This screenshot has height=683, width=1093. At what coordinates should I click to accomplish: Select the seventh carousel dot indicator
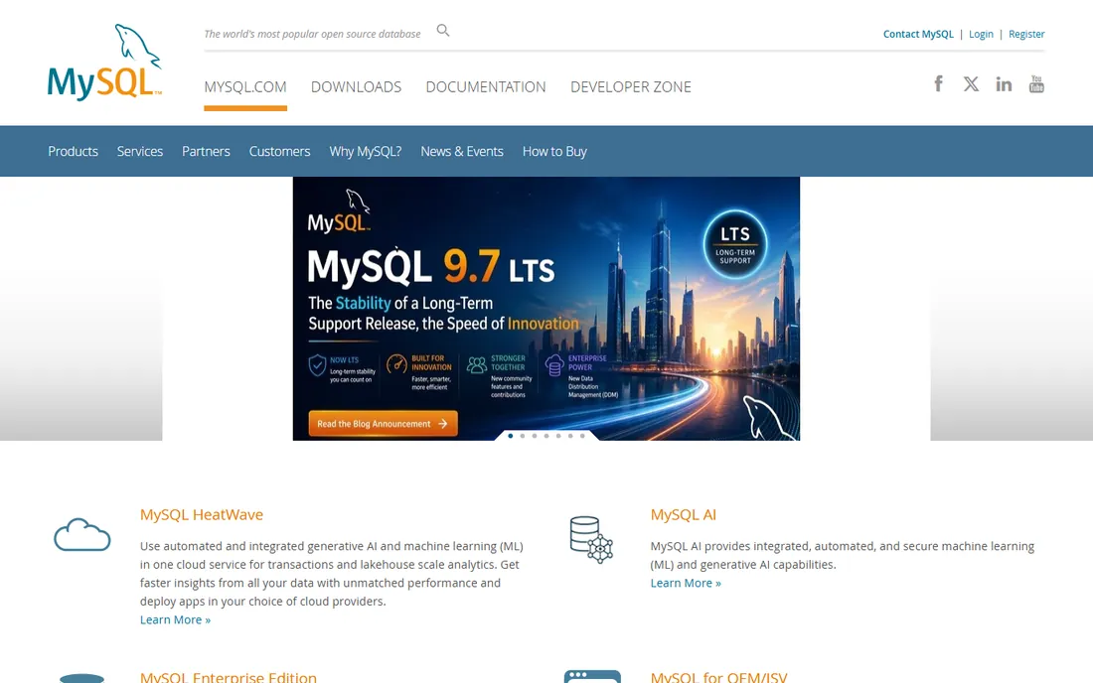[x=582, y=436]
